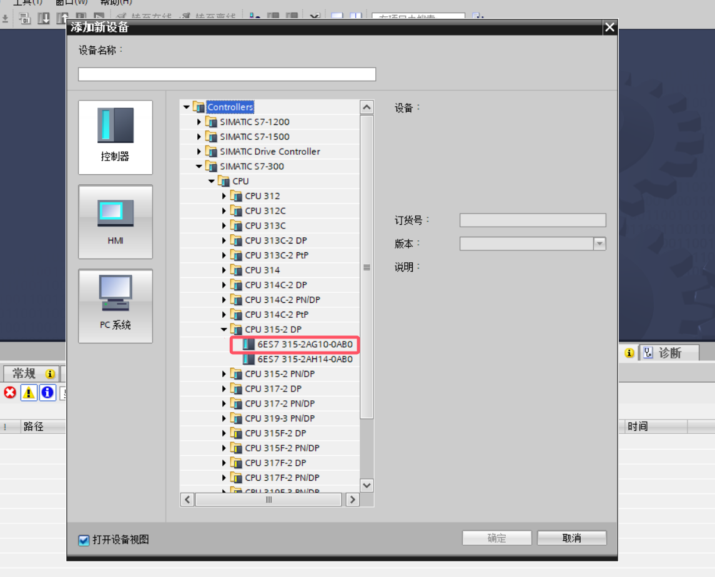Select the CPU 313C-2 DP entry
715x577 pixels.
[276, 240]
